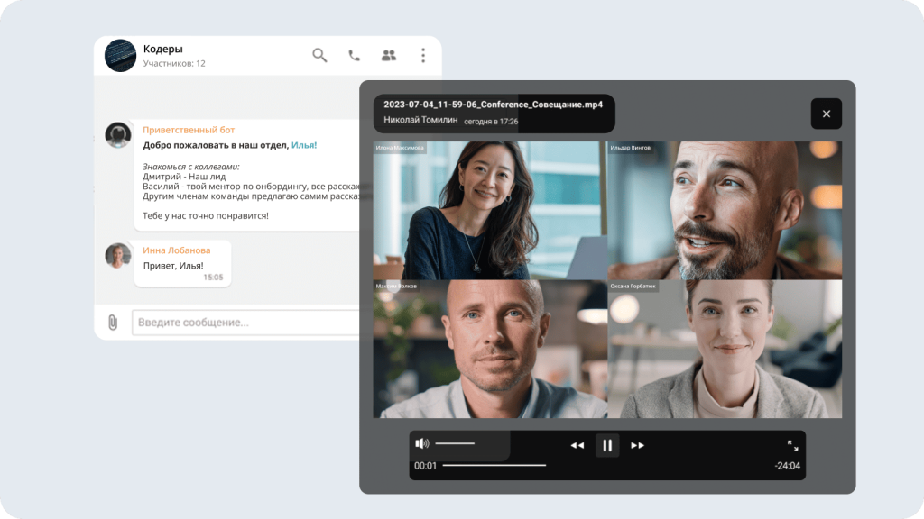Open the three-dot chat options menu
Viewport: 924px width, 519px height.
422,55
